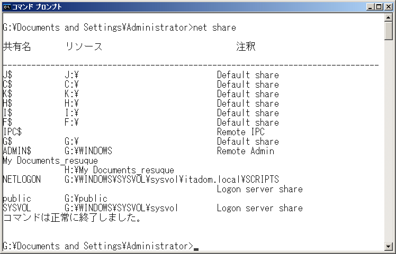Screen dimensions: 396x254
Task: Click the リソース column header
Action: tap(84, 46)
